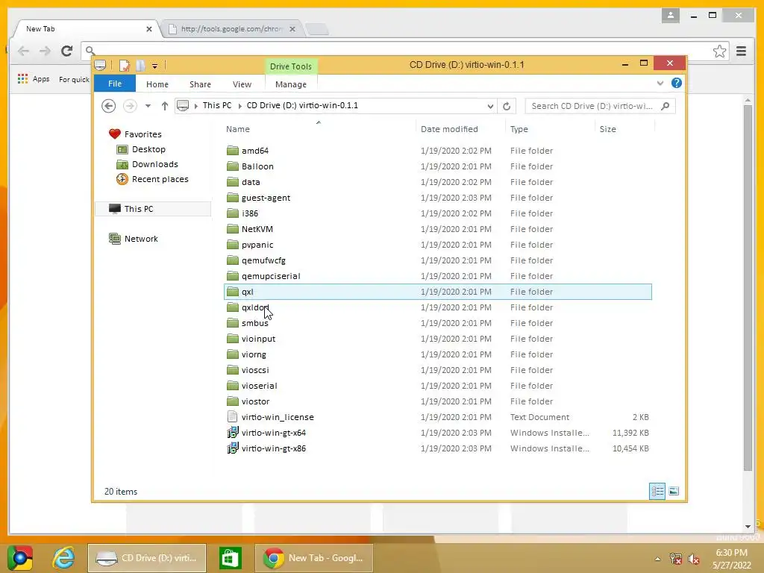Click the Explorer Back arrow button
764x573 pixels.
pyautogui.click(x=109, y=106)
